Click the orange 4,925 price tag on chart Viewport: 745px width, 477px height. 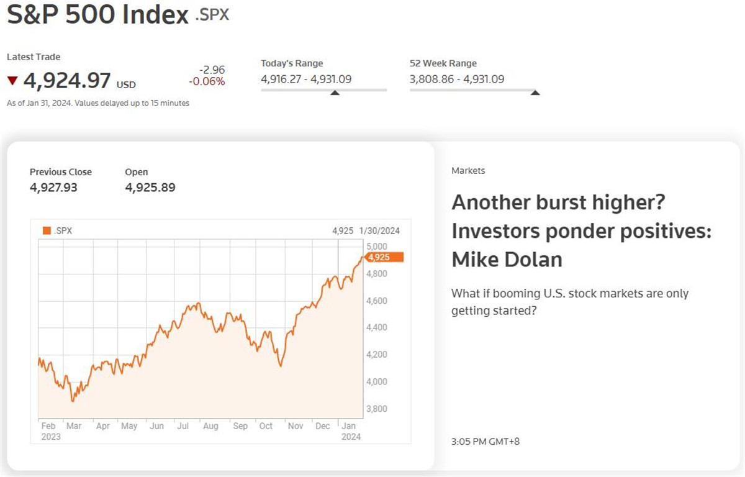tap(385, 257)
